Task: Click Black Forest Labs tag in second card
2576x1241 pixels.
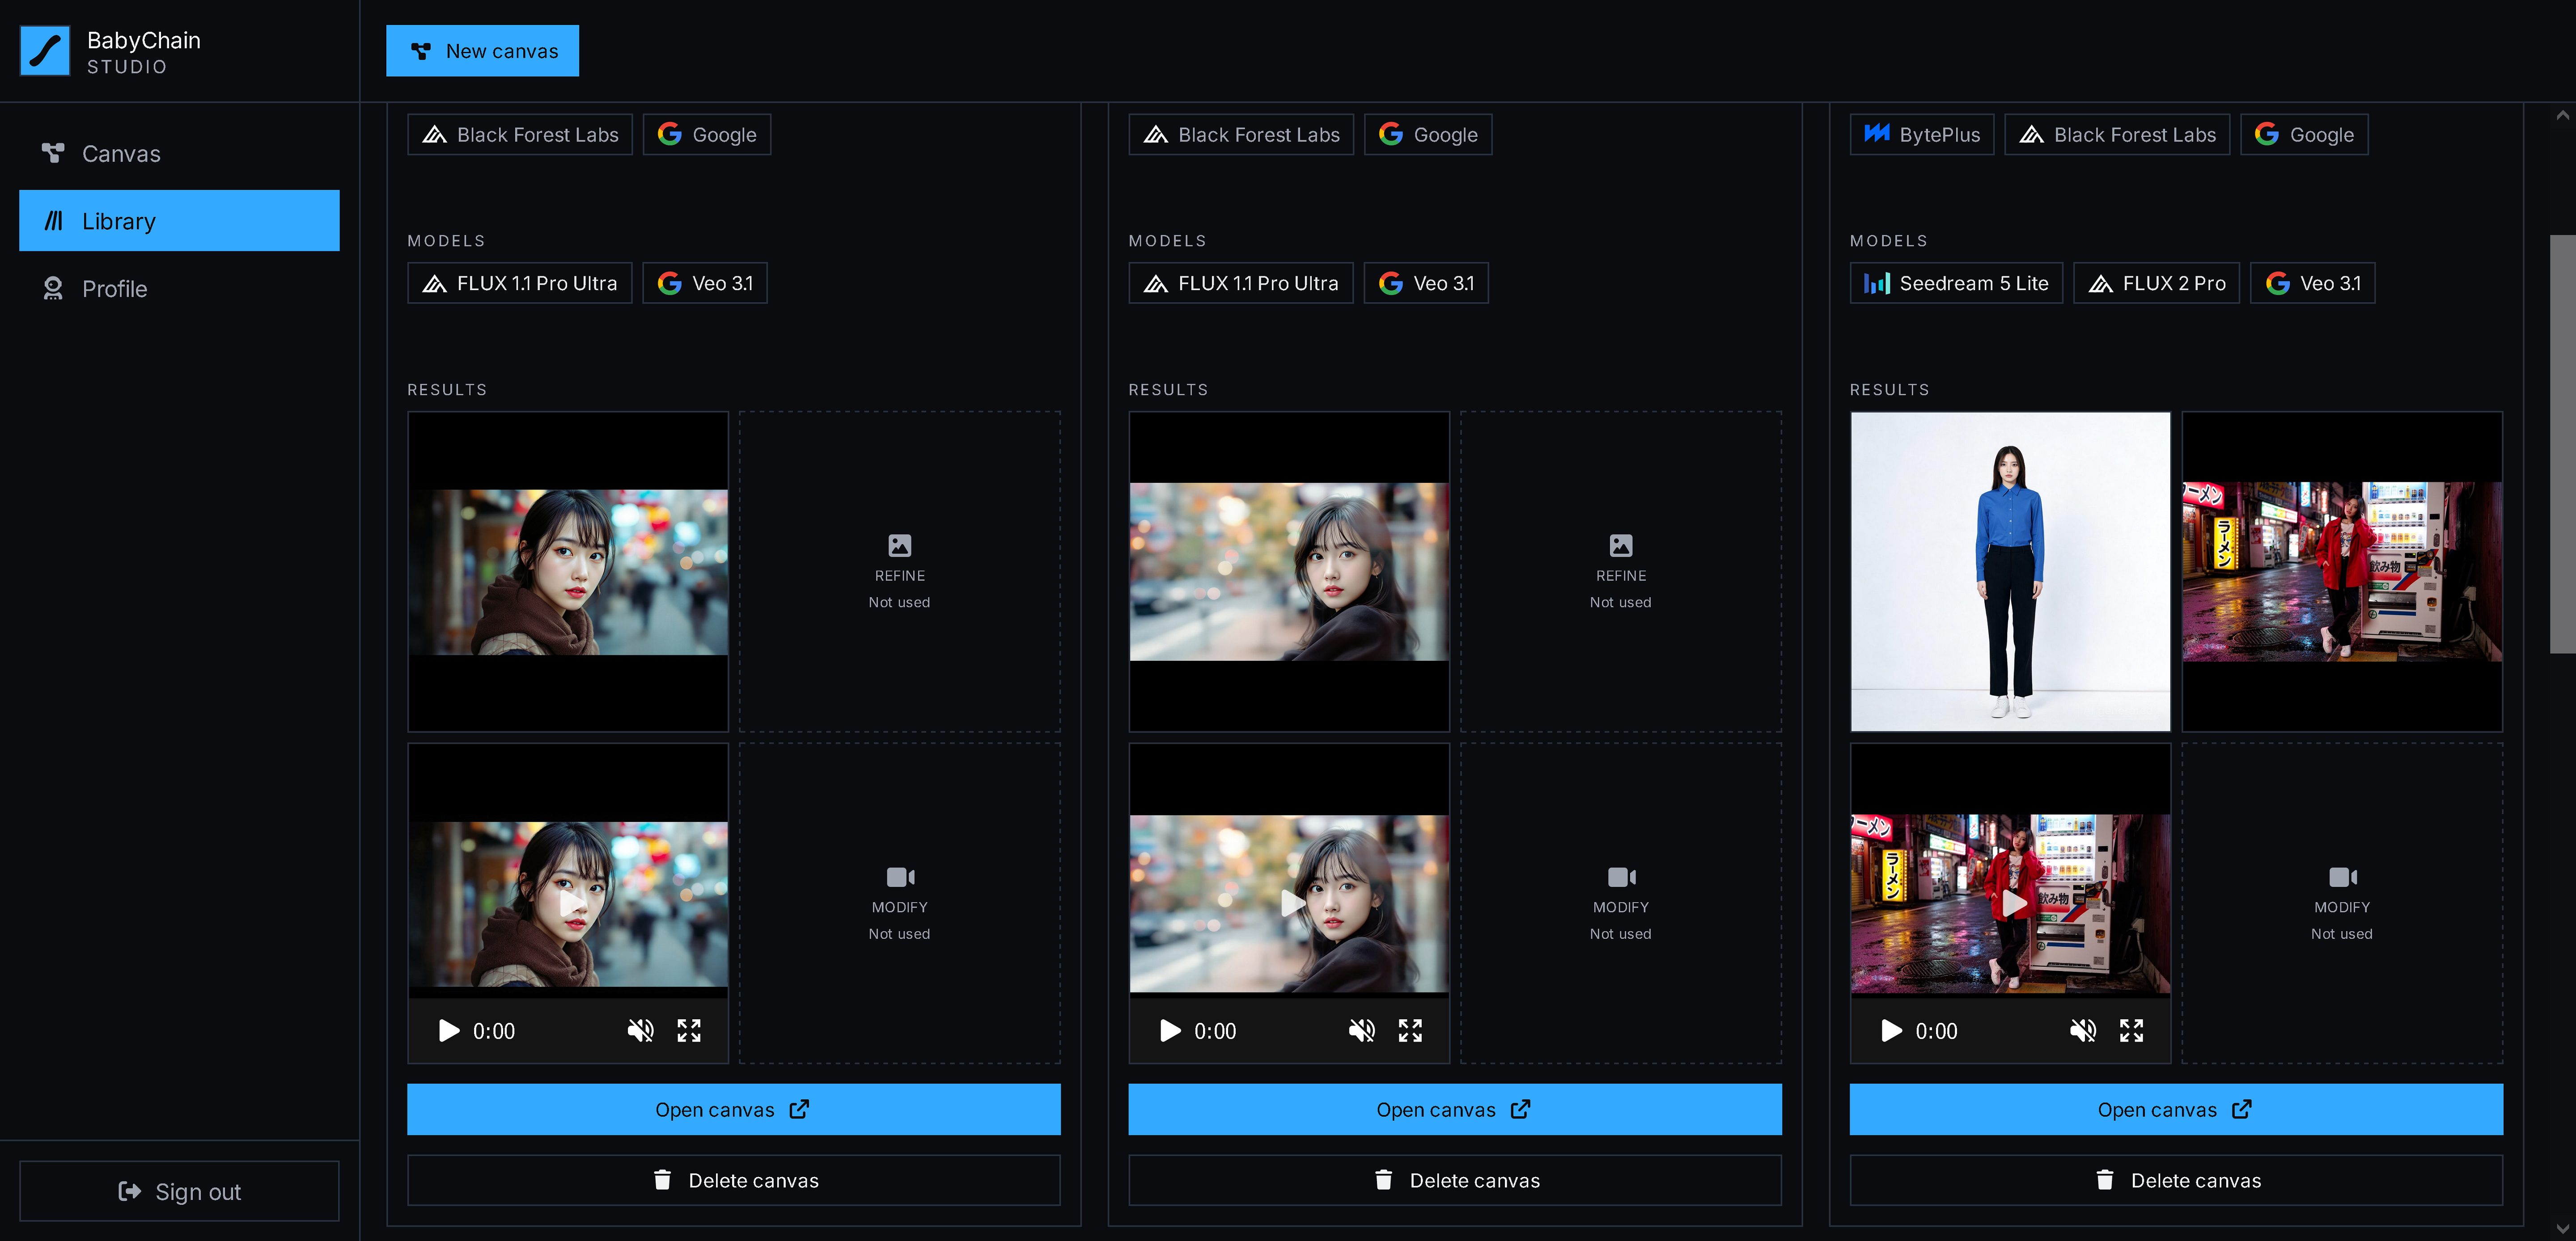Action: [x=1241, y=135]
